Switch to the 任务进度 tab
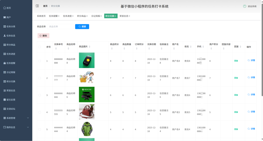This screenshot has width=263, height=141. pyautogui.click(x=67, y=16)
